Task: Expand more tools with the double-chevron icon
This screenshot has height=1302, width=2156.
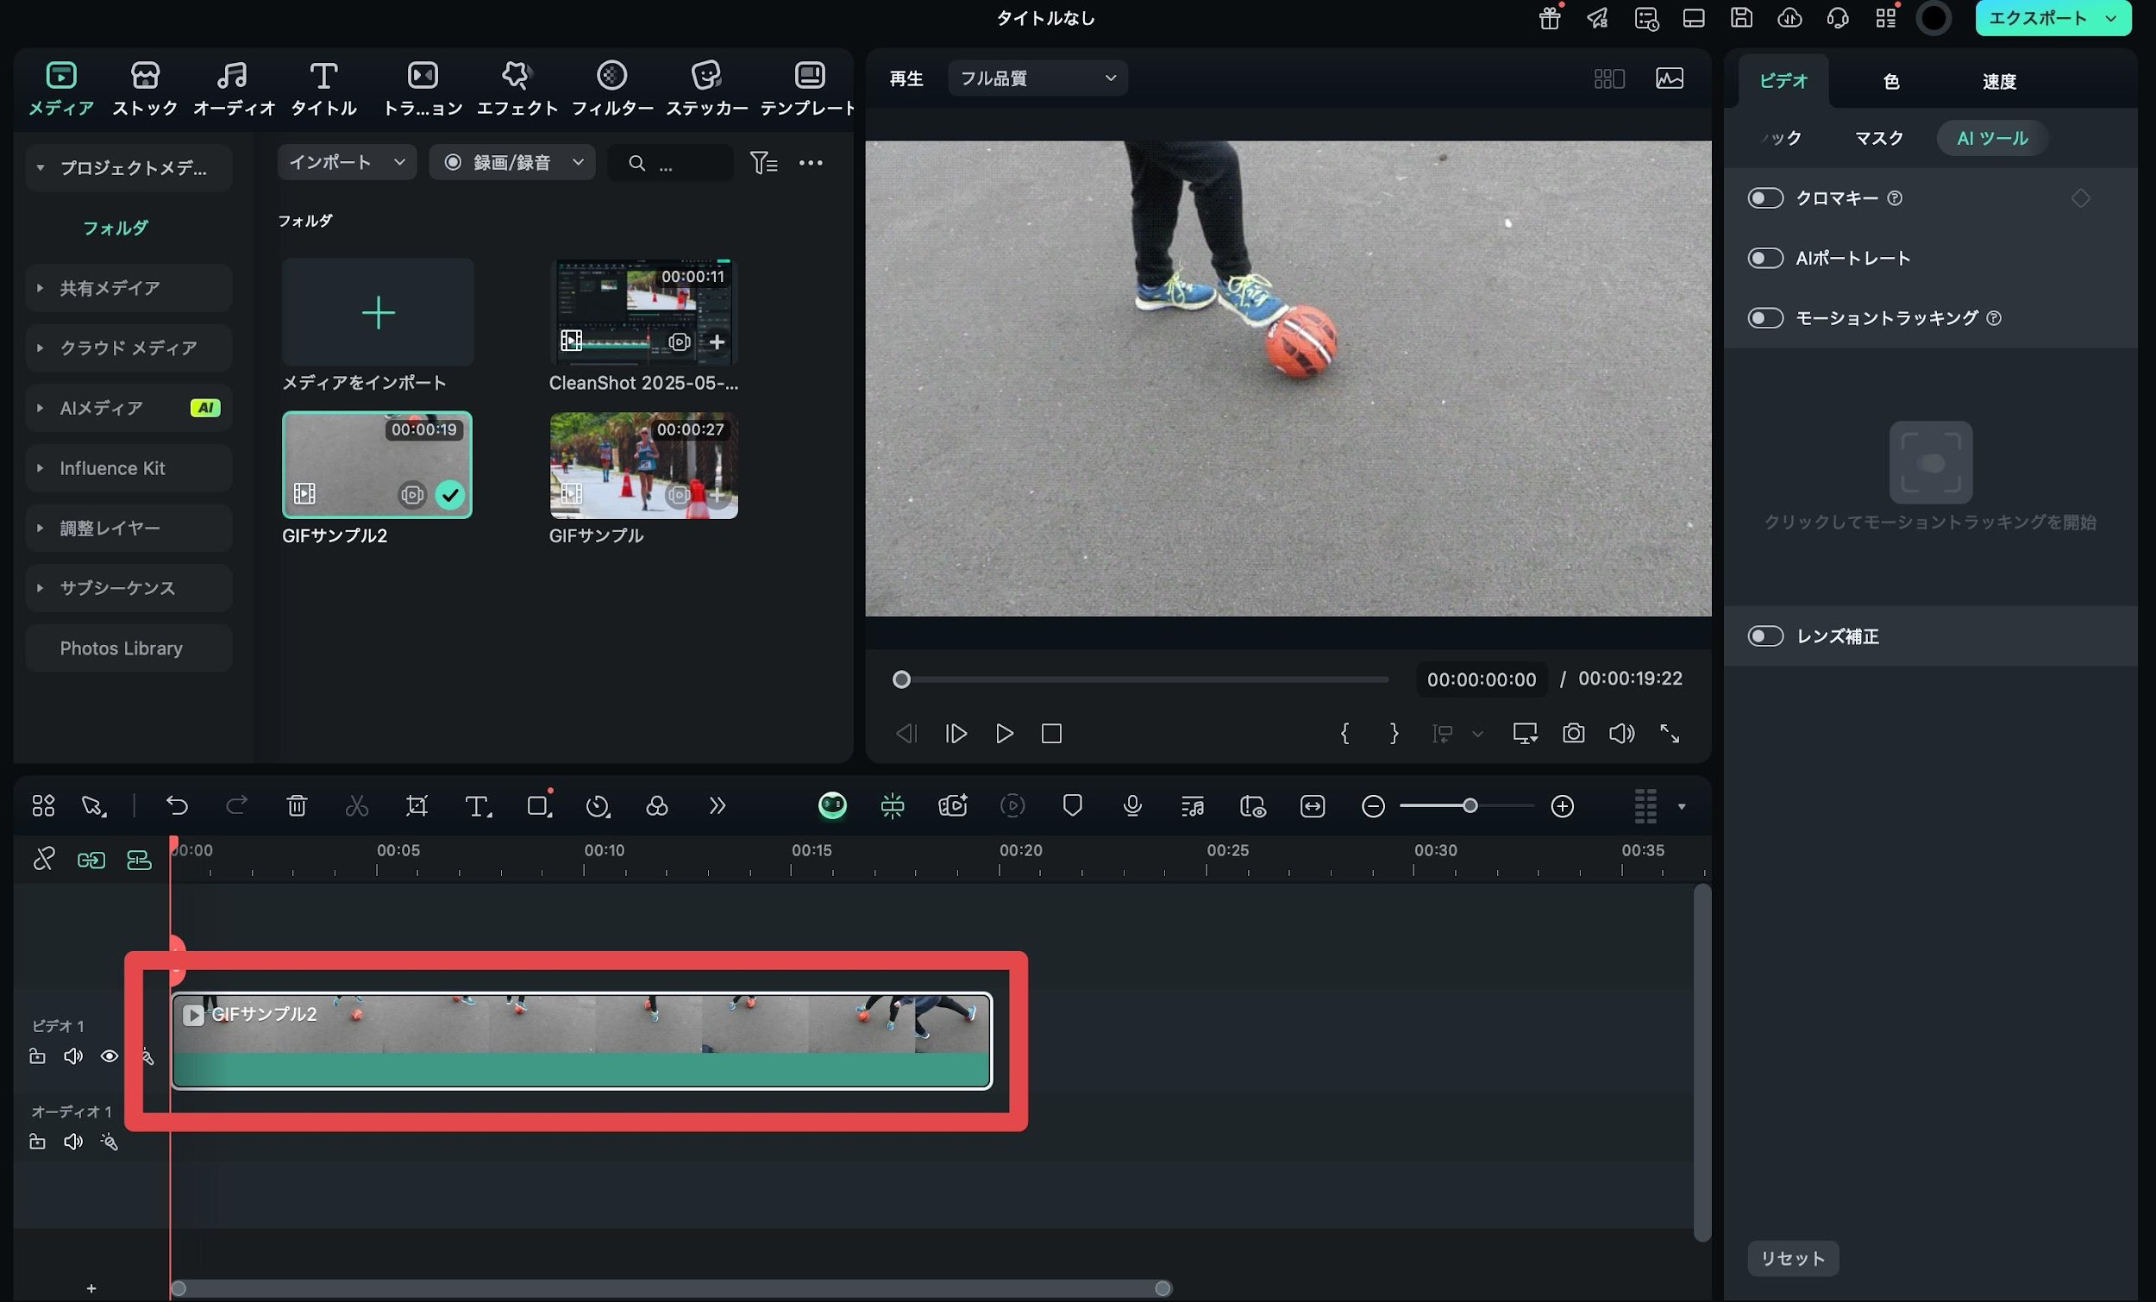Action: (x=717, y=806)
